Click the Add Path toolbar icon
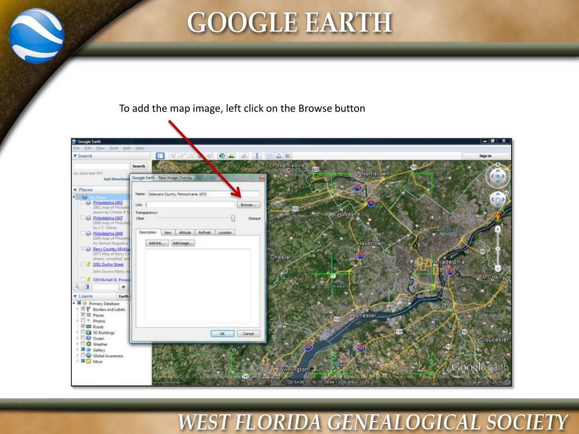 coord(191,156)
